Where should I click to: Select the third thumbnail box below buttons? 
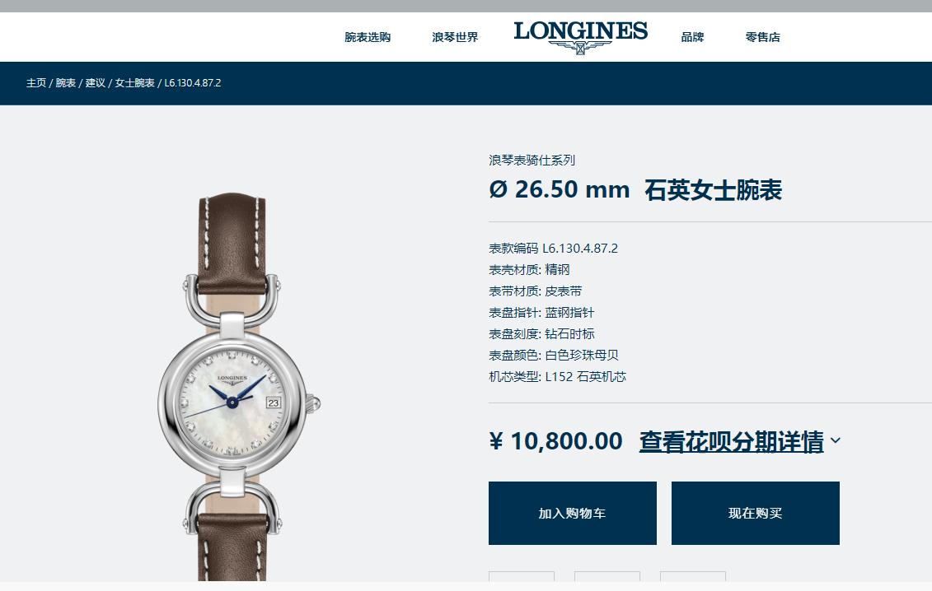[692, 576]
